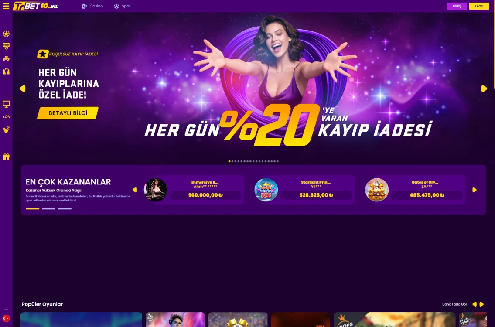Select the V-shaped bonus icon in sidebar
The width and height of the screenshot is (495, 327).
(x=6, y=129)
